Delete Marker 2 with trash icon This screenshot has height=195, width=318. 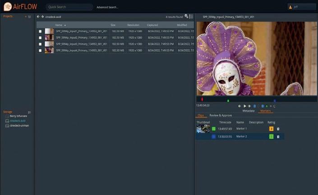[x=278, y=137]
